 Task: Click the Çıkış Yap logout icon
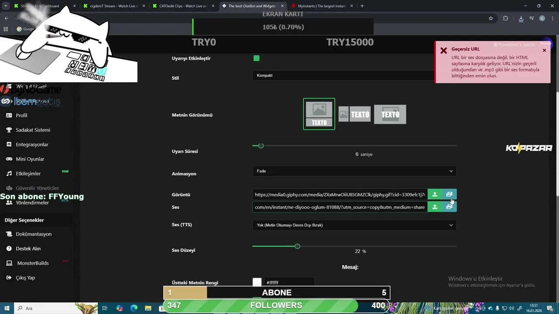[x=9, y=277]
